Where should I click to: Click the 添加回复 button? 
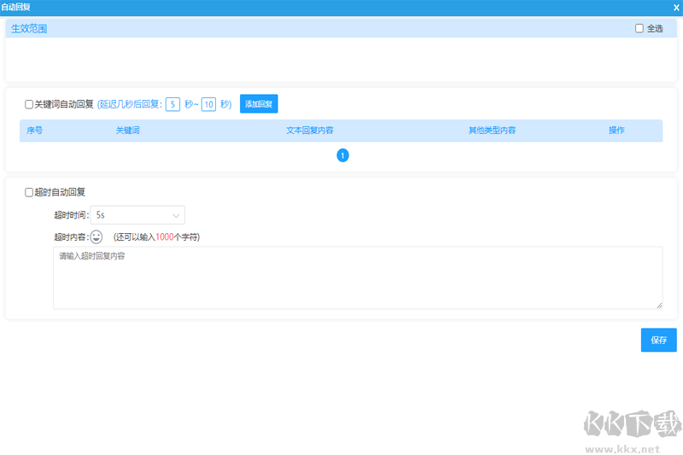pos(259,104)
